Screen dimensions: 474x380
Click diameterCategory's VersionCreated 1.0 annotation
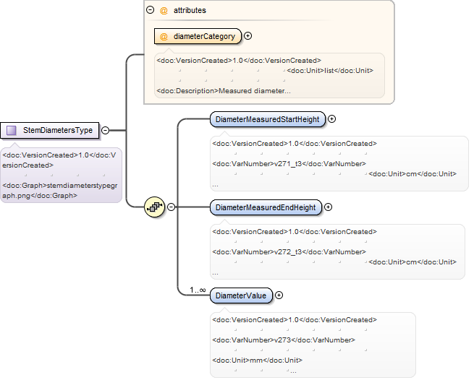(x=239, y=61)
